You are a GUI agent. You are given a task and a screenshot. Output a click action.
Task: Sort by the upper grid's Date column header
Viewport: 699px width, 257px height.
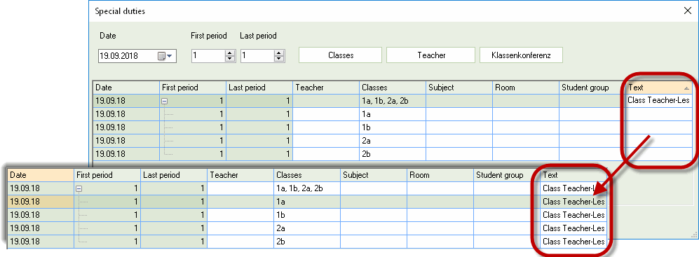pos(126,88)
